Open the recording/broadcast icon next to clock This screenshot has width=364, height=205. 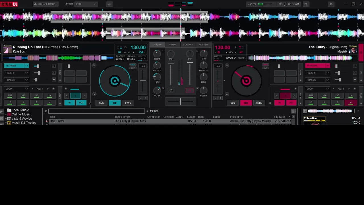pos(306,4)
